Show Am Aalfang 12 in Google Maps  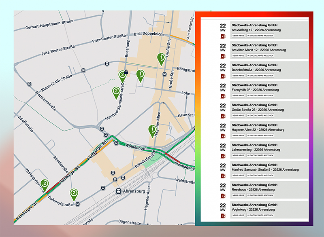coord(260,36)
